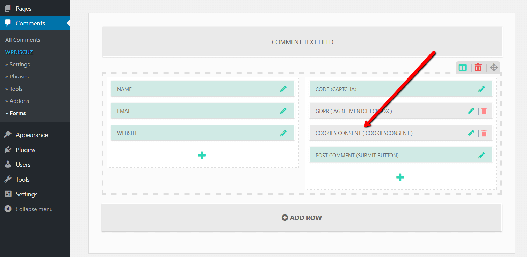Open the Plugins menu
527x257 pixels.
pyautogui.click(x=25, y=150)
